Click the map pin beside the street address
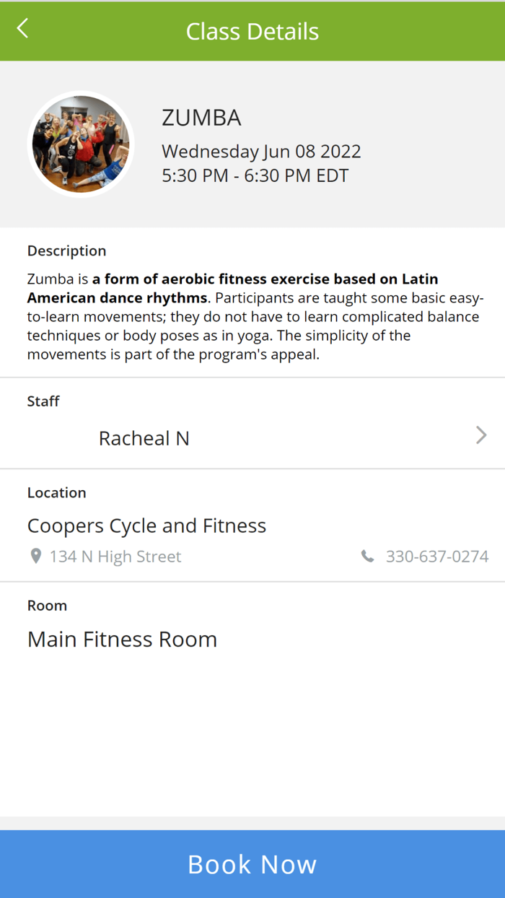 click(x=36, y=556)
